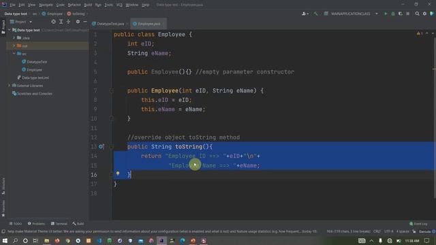Show hidden system tray icons chevron
The image size is (436, 245).
[x=371, y=240]
